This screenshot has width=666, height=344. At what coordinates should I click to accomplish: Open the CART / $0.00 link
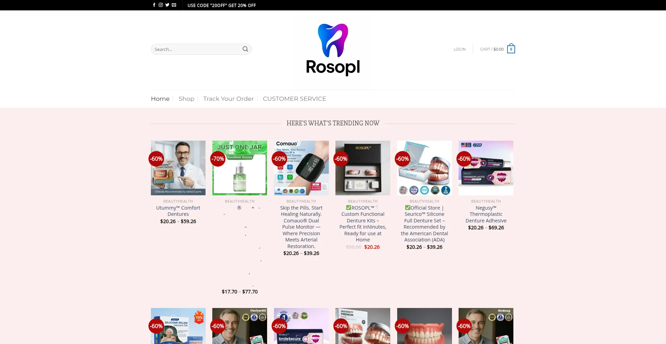[x=492, y=49]
